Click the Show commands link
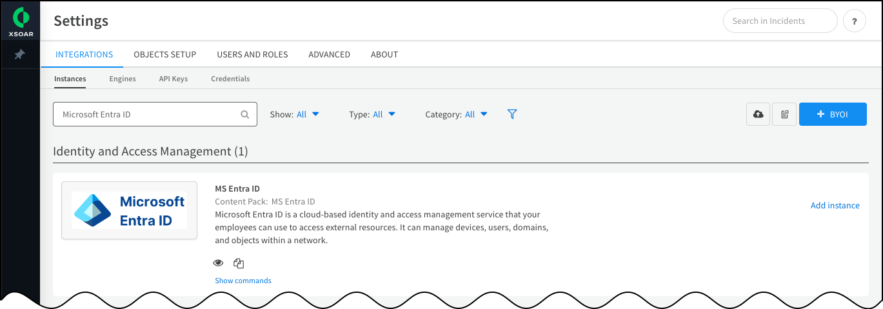The height and width of the screenshot is (309, 883). [x=243, y=281]
